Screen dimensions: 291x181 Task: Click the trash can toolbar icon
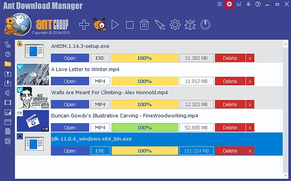pyautogui.click(x=144, y=25)
